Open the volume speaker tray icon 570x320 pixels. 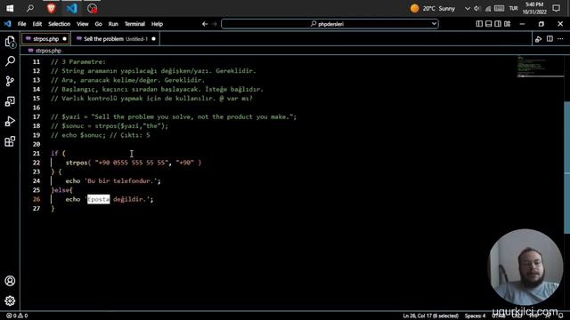point(476,8)
